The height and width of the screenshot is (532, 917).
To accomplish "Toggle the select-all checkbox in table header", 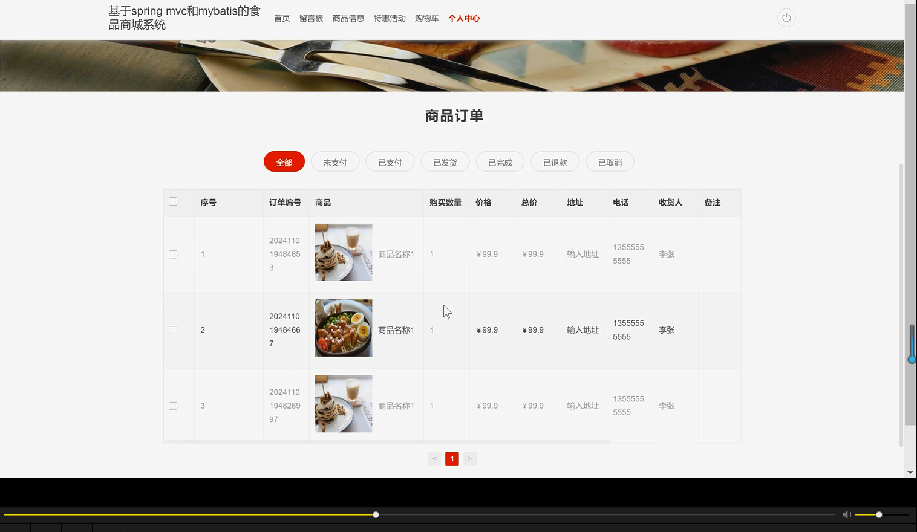I will point(173,201).
